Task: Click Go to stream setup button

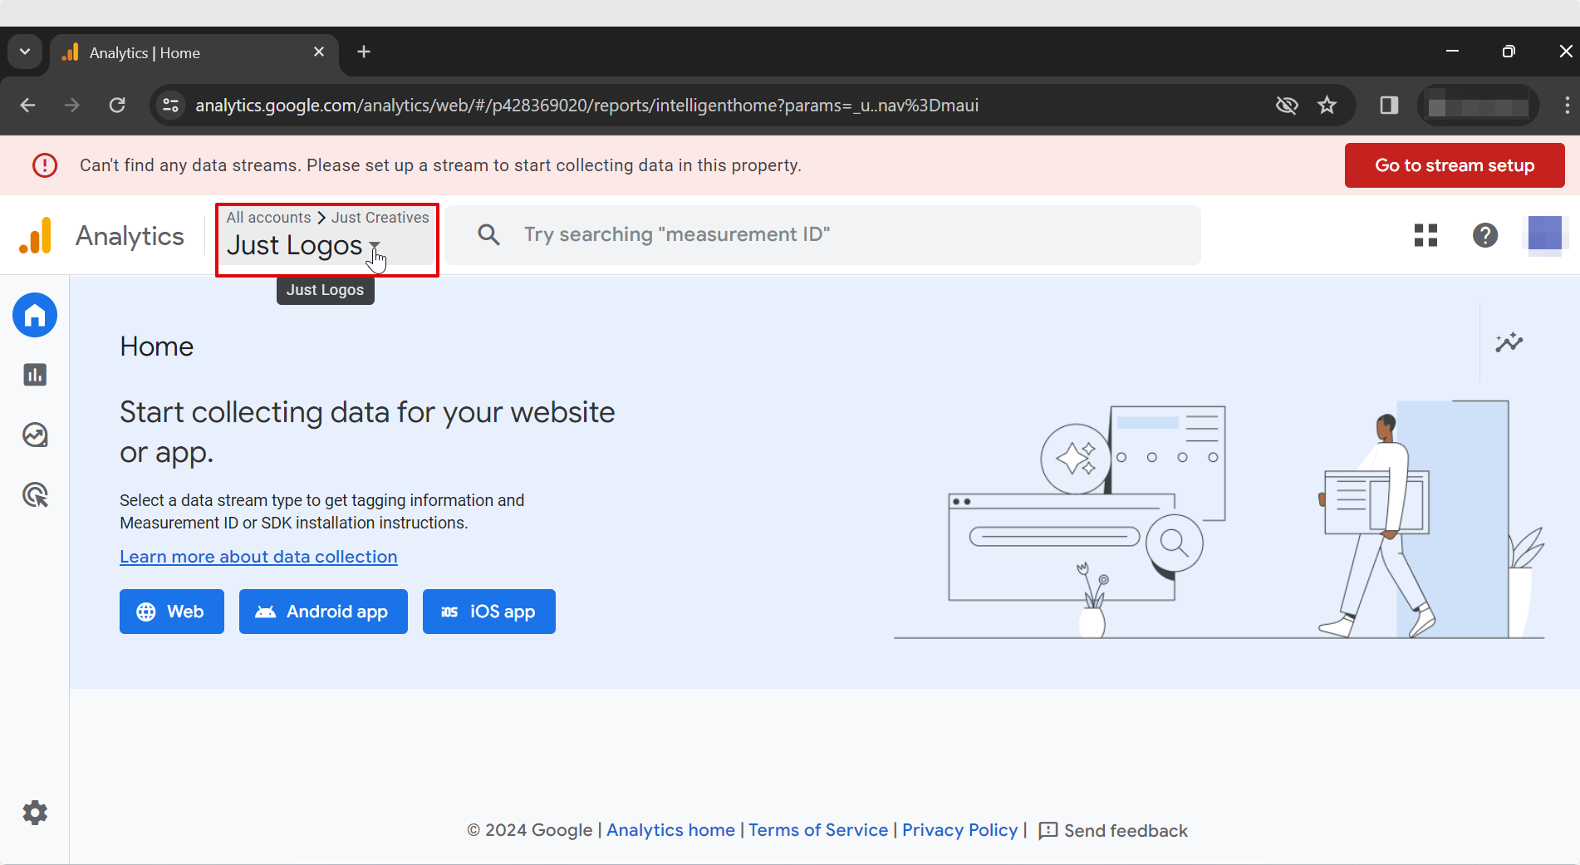Action: (1455, 165)
